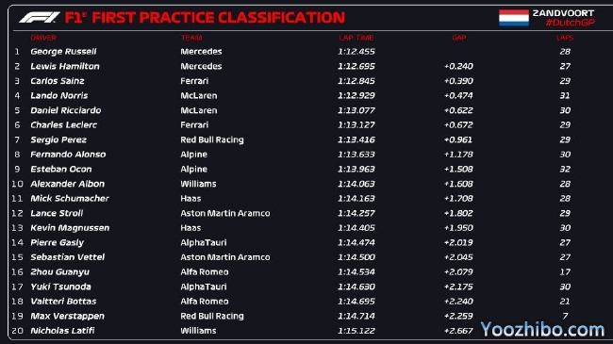Click the ZANDVOORT circuit title
This screenshot has height=344, width=613.
coord(563,13)
